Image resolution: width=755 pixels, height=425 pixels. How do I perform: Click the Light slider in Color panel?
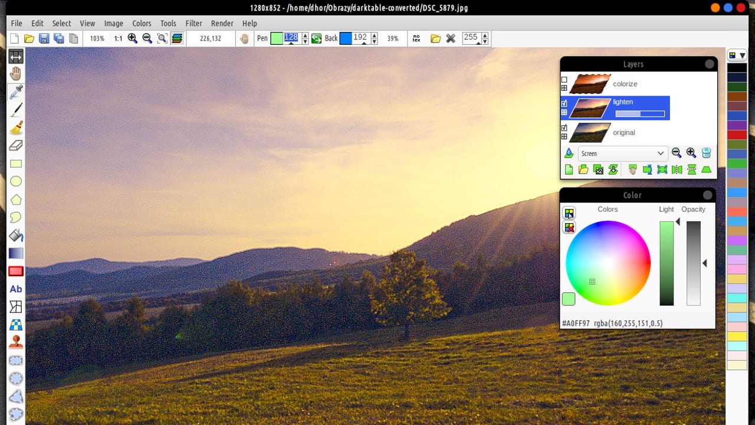pyautogui.click(x=667, y=263)
